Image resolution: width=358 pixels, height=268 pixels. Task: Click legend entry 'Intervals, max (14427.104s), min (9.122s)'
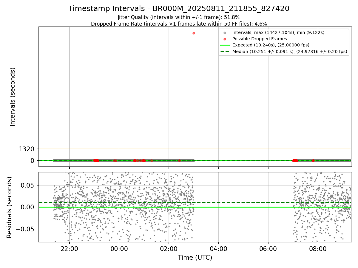[278, 32]
